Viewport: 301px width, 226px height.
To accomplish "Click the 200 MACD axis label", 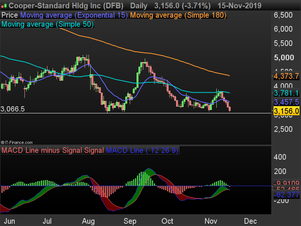I will [x=280, y=171].
